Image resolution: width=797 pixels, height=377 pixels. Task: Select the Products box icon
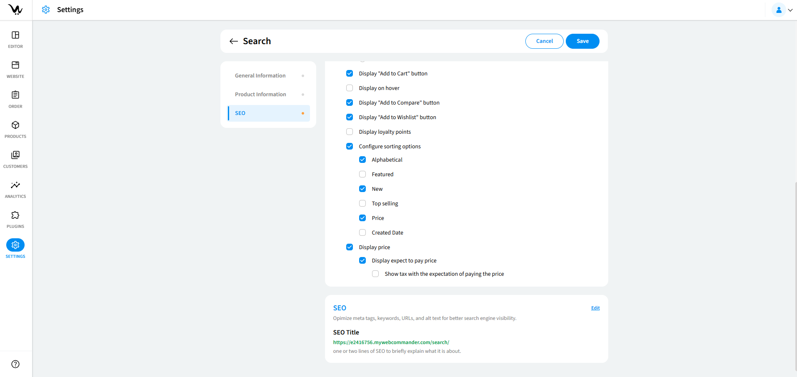(x=15, y=125)
